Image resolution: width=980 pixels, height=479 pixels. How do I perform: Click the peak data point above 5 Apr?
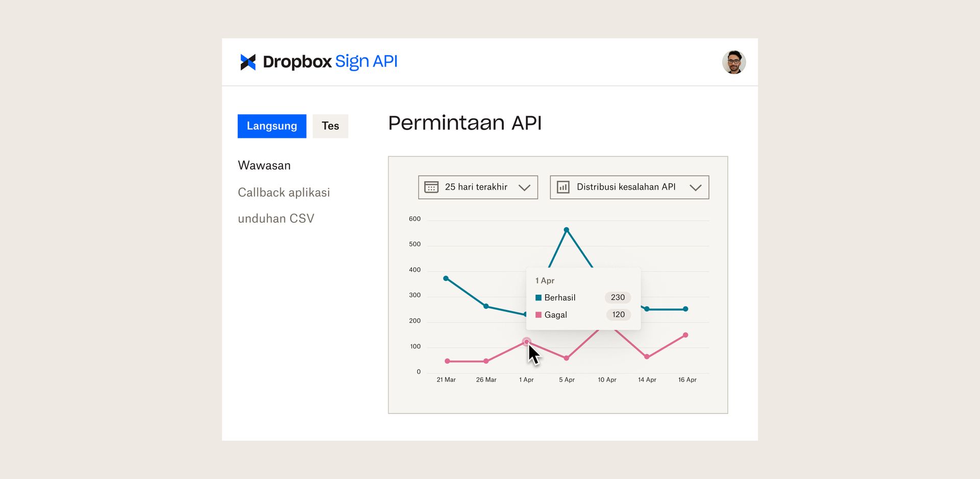567,229
